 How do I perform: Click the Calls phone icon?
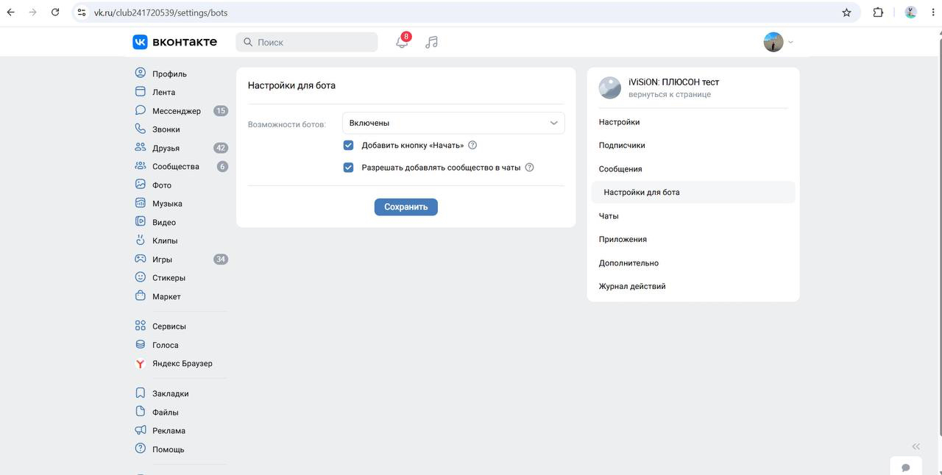coord(141,129)
